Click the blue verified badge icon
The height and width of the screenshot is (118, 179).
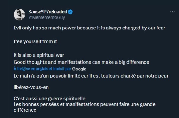click(x=70, y=12)
